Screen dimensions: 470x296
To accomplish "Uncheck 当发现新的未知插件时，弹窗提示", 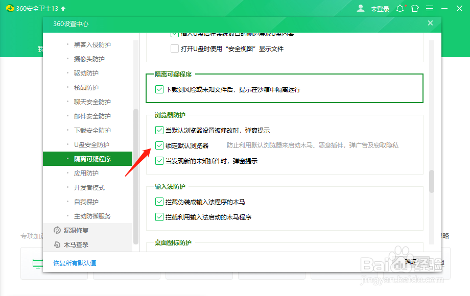I will click(x=160, y=161).
